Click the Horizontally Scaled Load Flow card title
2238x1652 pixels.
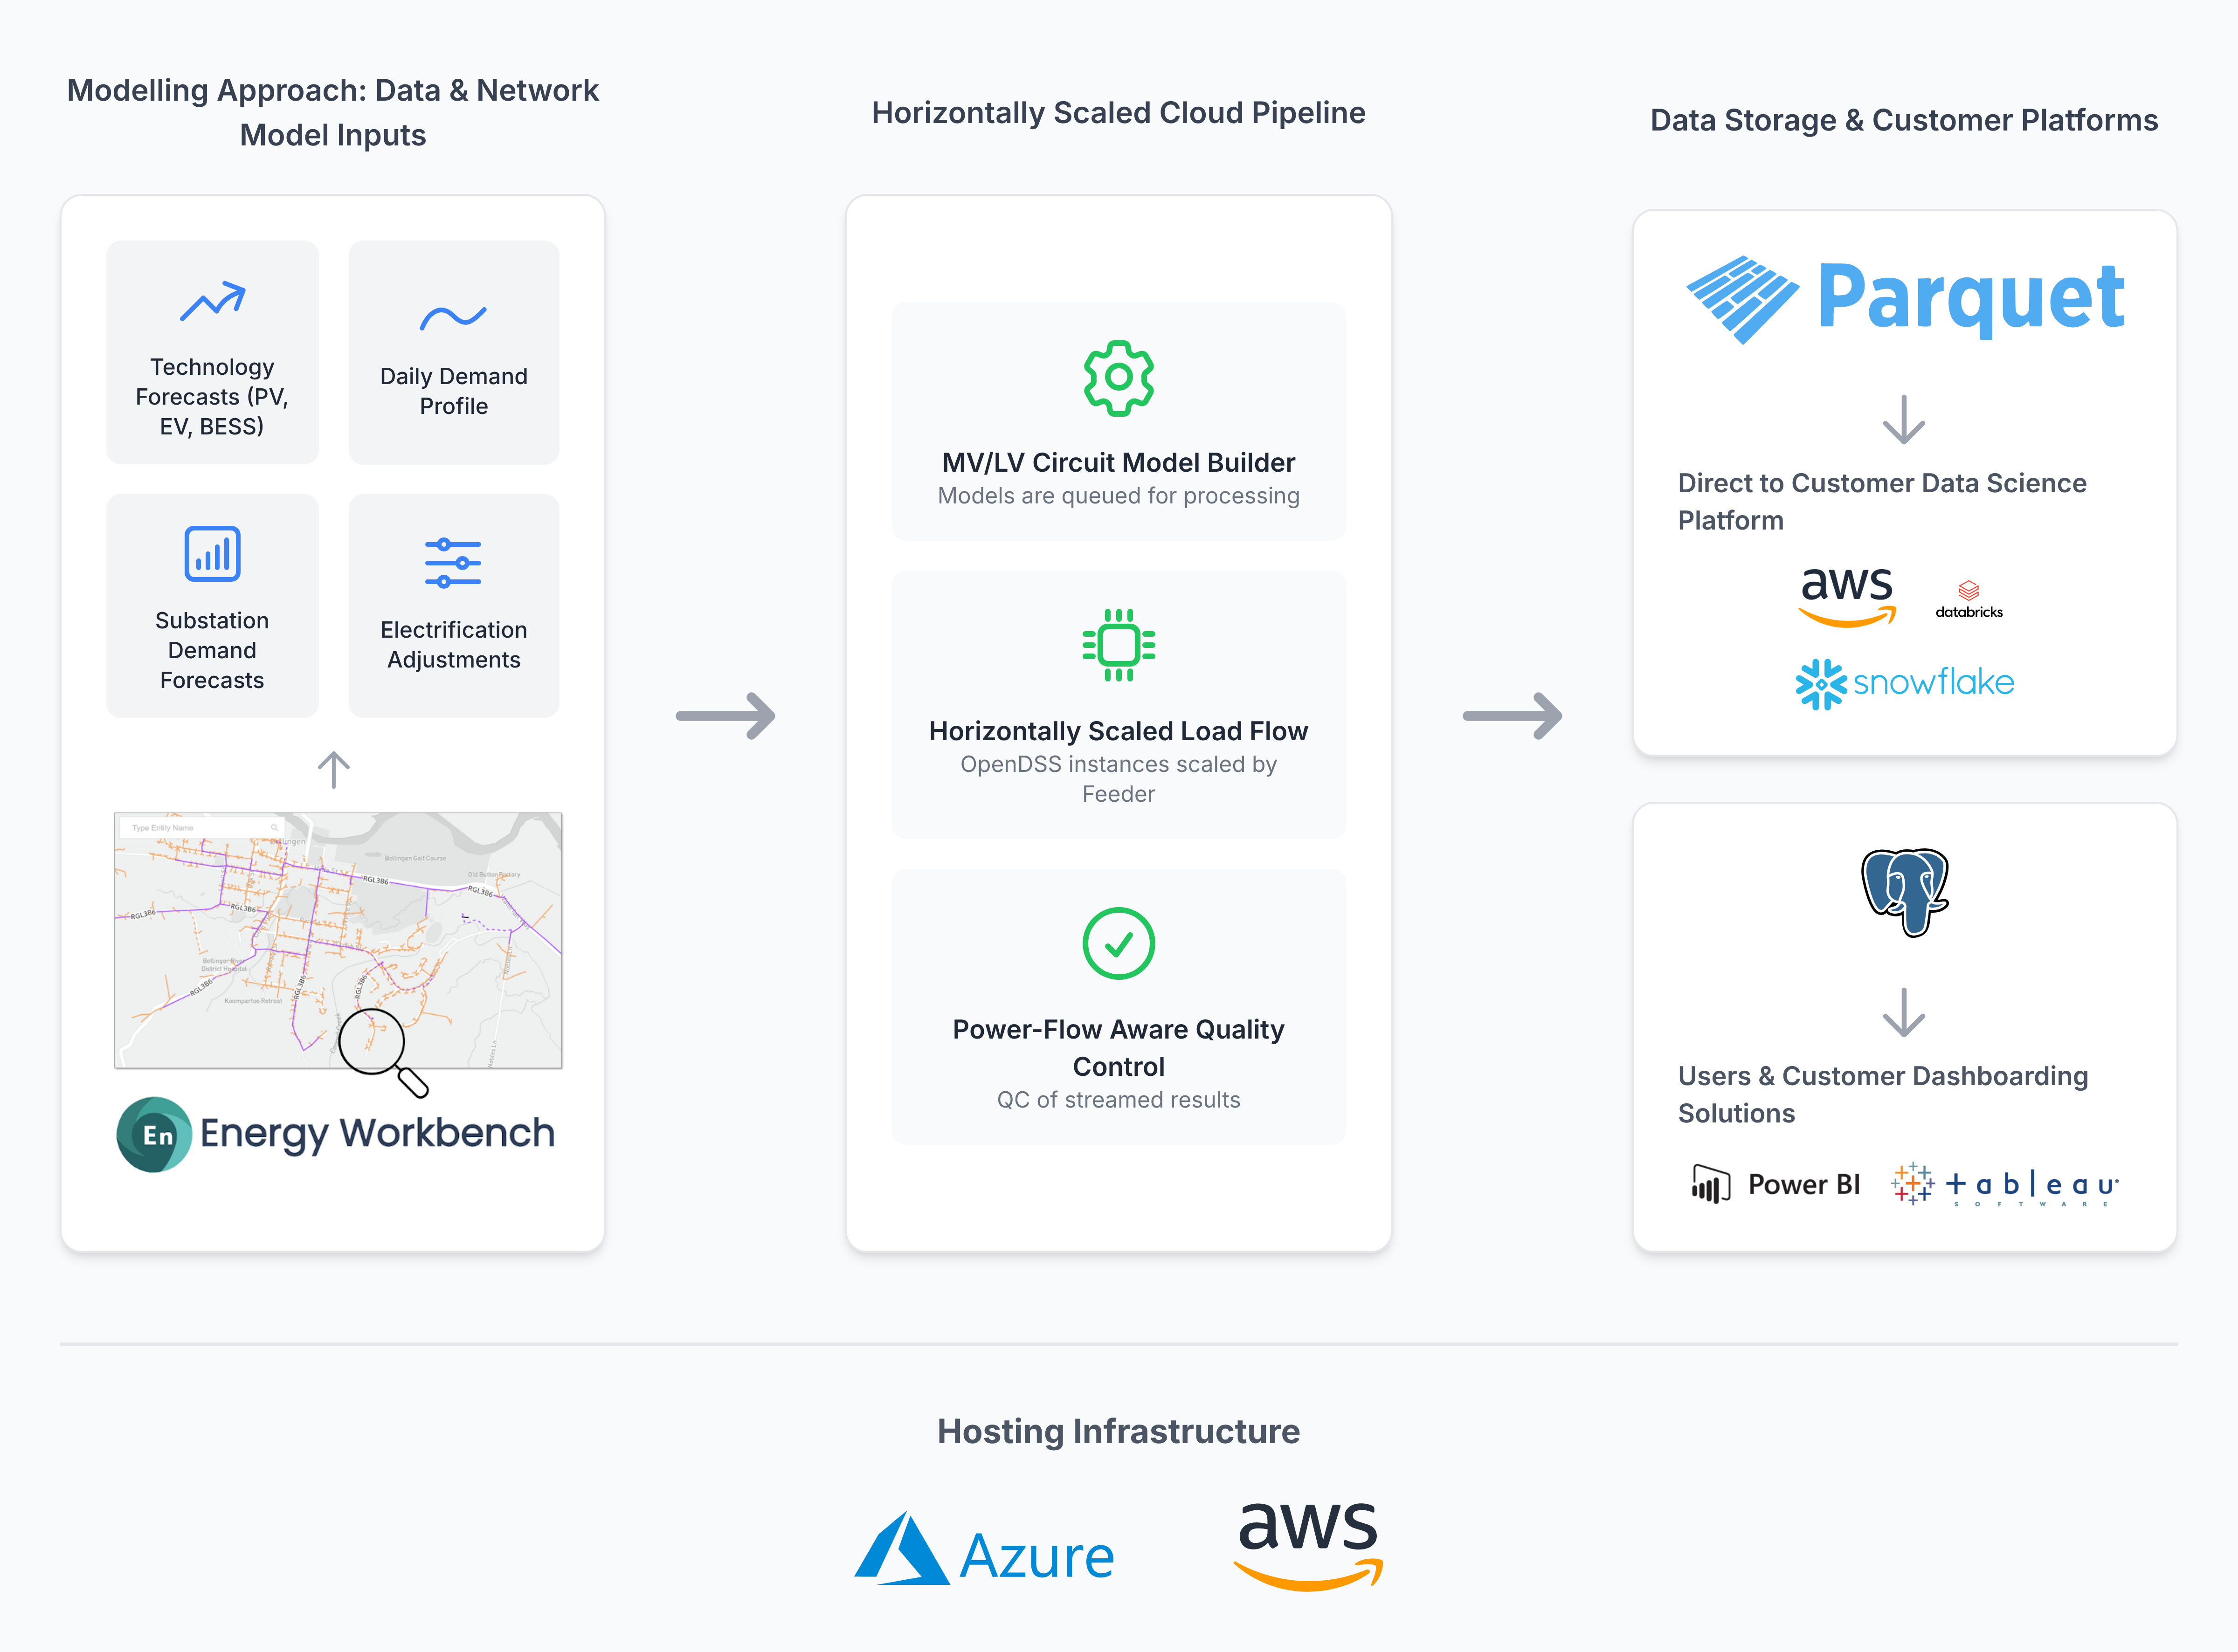[1118, 731]
